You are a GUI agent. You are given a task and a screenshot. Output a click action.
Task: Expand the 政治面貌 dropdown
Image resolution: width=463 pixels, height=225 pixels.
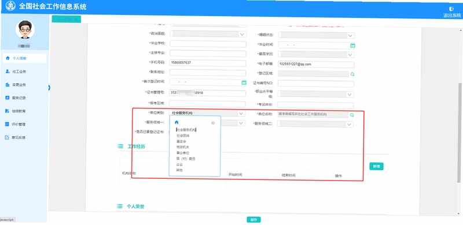click(x=242, y=35)
